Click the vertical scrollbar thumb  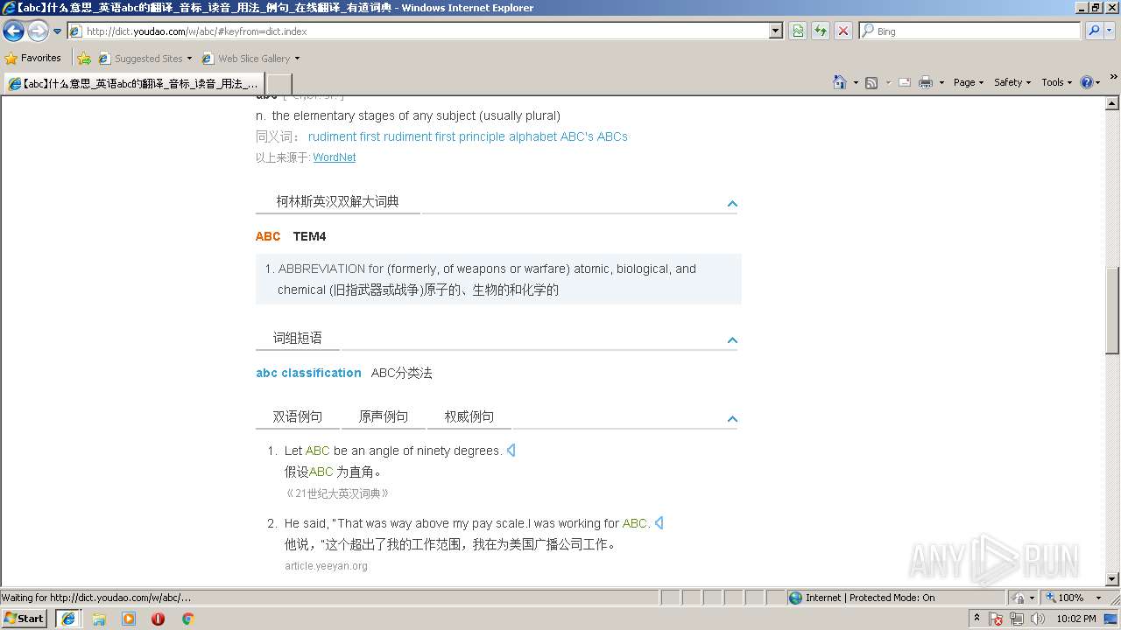pyautogui.click(x=1112, y=310)
